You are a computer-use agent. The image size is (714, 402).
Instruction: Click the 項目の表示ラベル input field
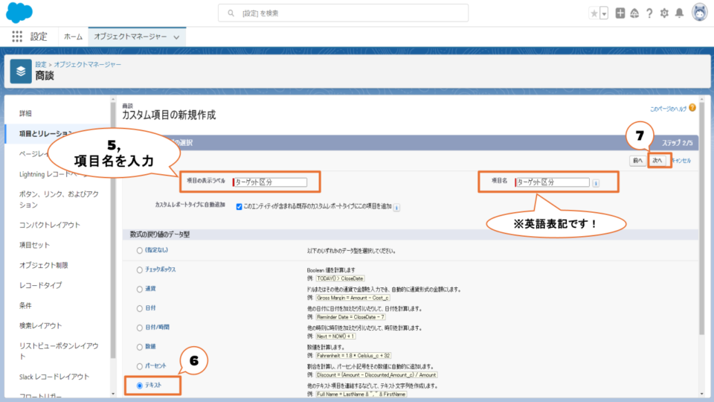click(x=270, y=182)
